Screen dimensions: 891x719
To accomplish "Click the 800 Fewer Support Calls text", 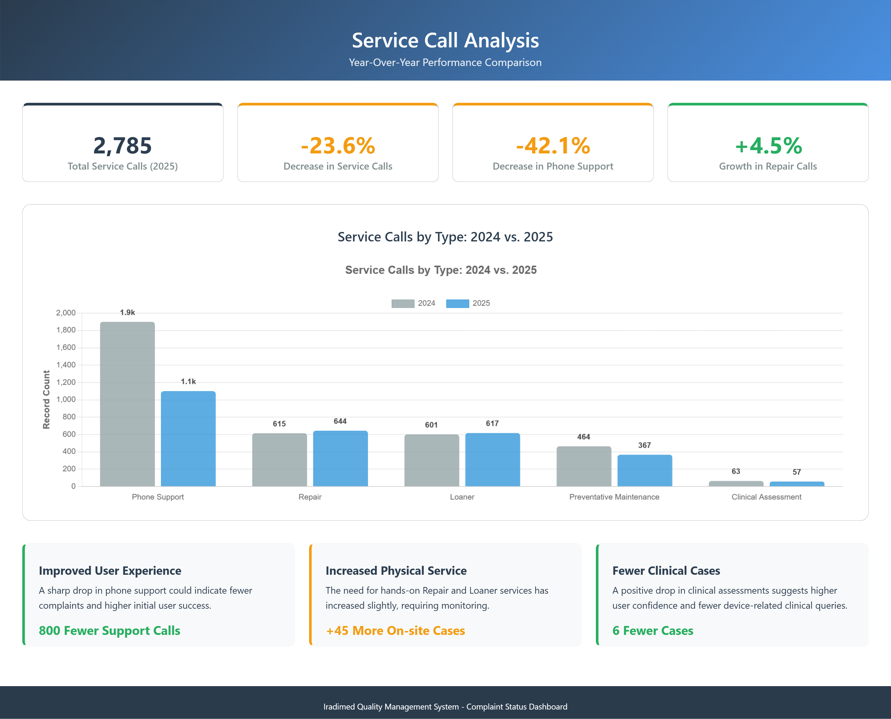I will pos(109,630).
